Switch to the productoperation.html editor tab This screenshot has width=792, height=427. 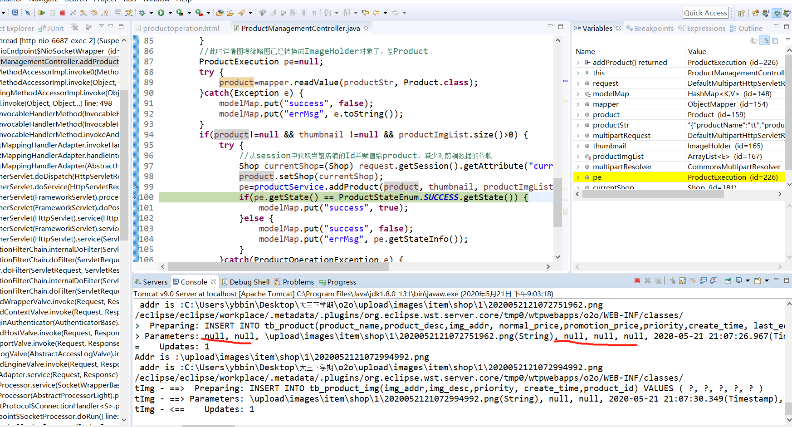click(177, 28)
